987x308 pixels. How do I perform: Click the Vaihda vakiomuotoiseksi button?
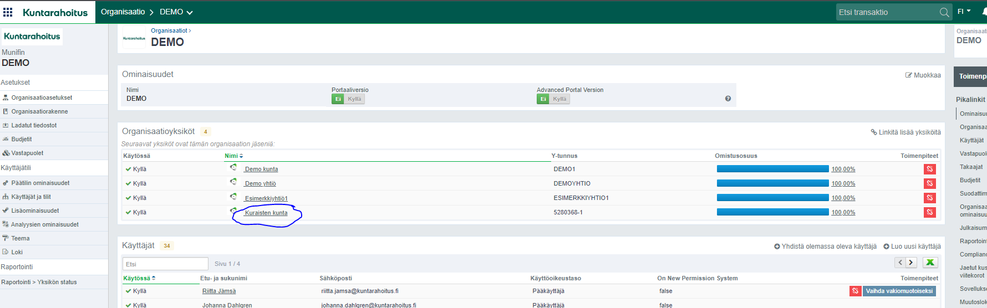tap(899, 291)
